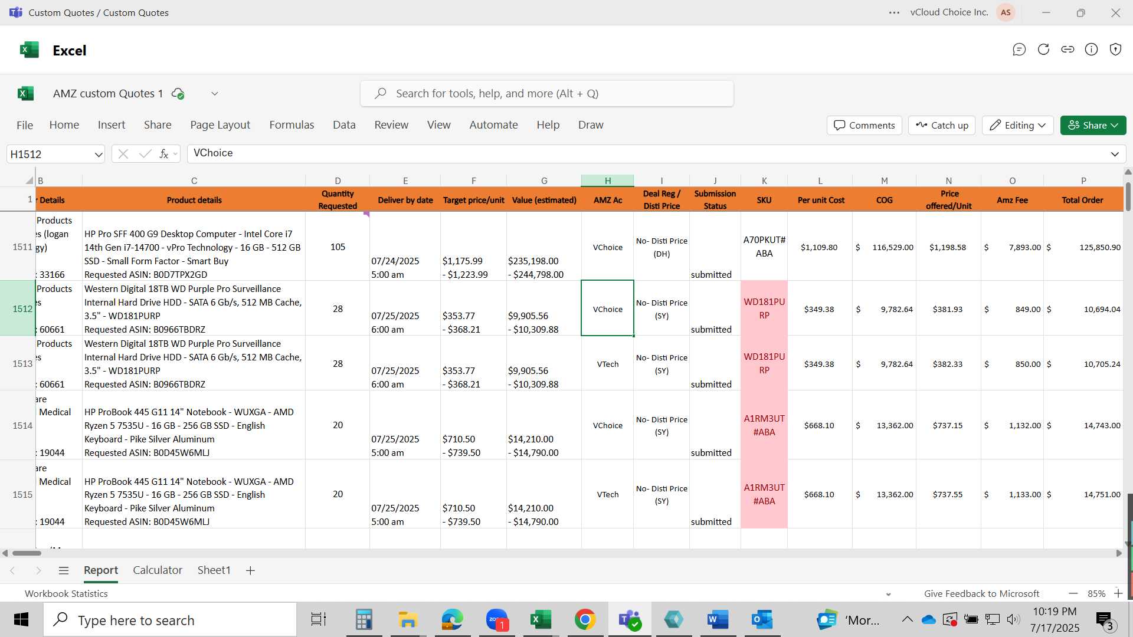This screenshot has width=1133, height=637.
Task: Click the volume speaker tray icon
Action: pyautogui.click(x=1013, y=619)
